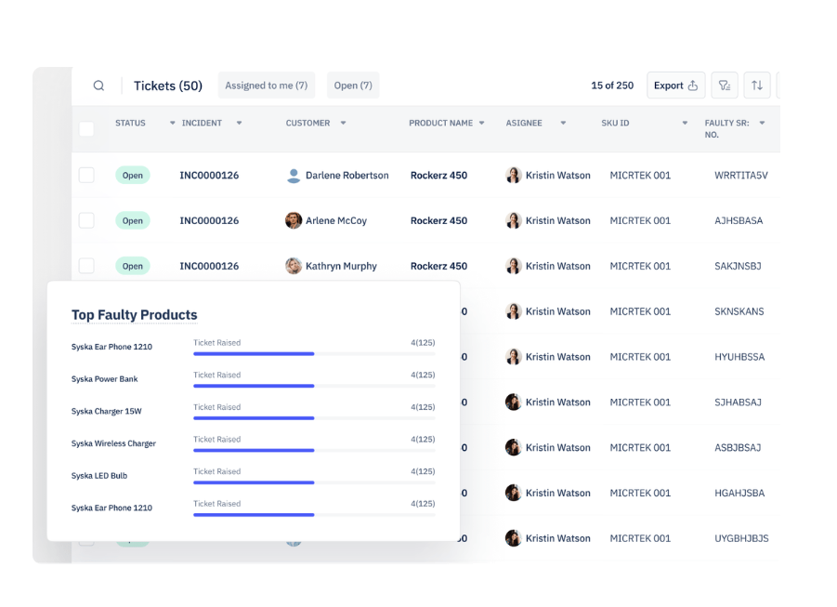Click Kathryn Murphy's avatar photo

pos(294,266)
